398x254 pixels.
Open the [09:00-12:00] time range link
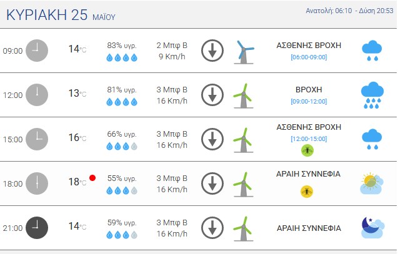point(309,101)
